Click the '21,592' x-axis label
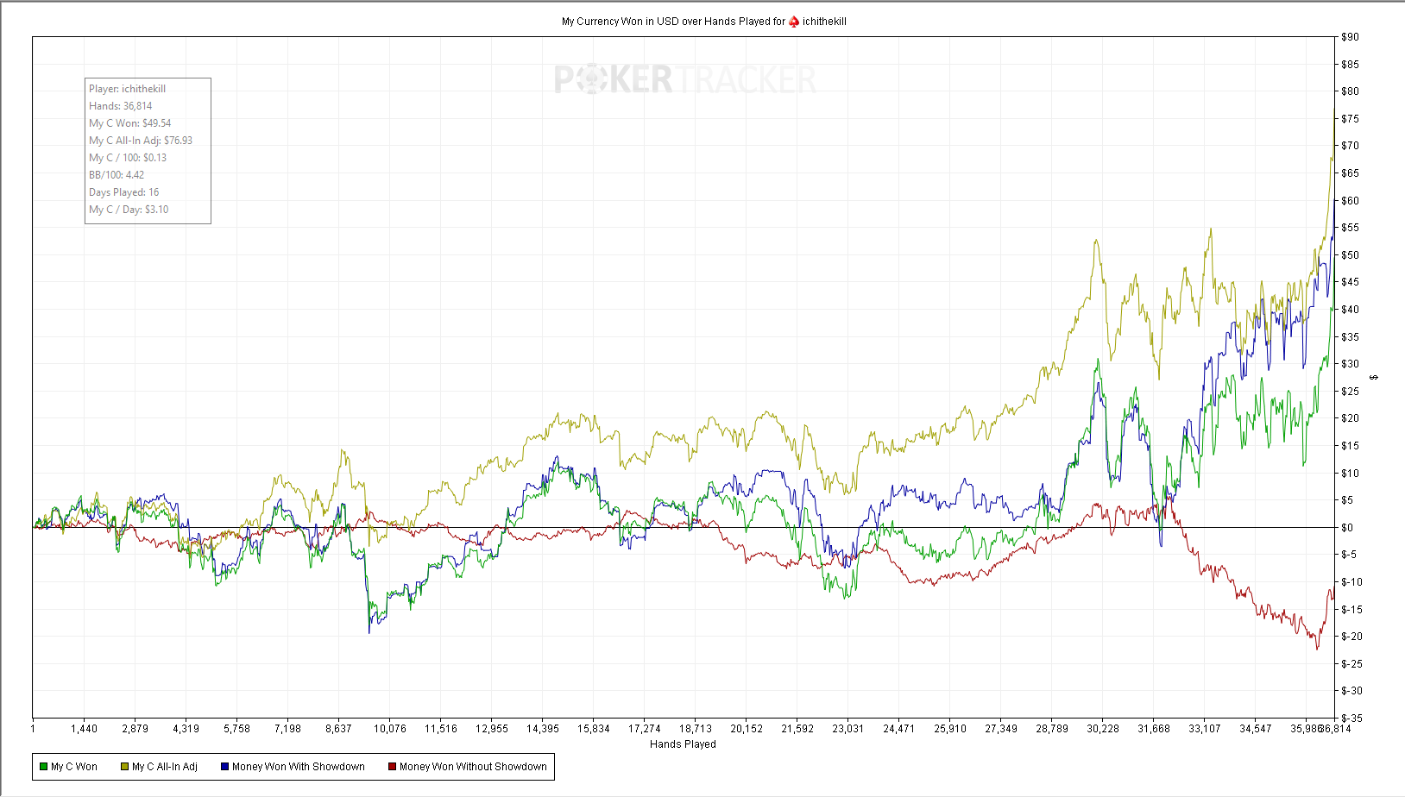This screenshot has width=1405, height=797. click(797, 729)
